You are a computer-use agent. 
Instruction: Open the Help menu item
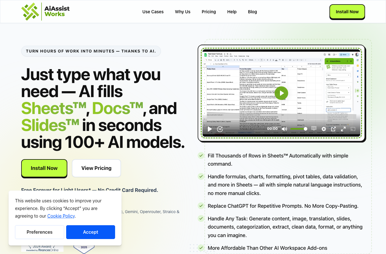(x=232, y=12)
